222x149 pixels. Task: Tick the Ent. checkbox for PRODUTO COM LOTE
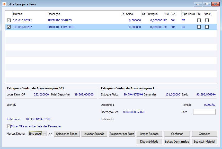[199, 27]
